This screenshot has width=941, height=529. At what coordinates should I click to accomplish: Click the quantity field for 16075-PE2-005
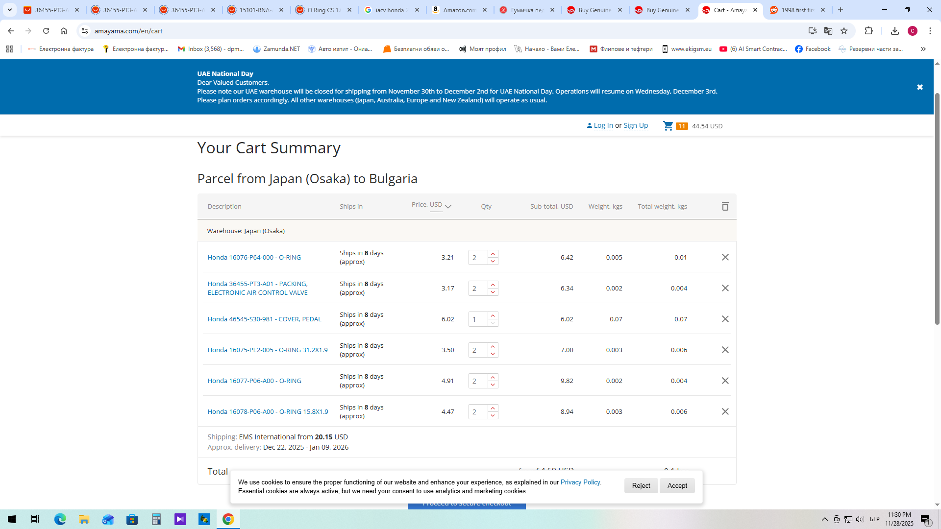coord(477,350)
